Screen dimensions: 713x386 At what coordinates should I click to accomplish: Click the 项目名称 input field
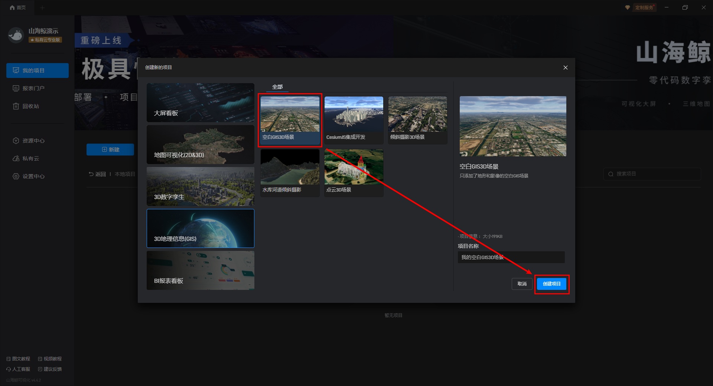(x=511, y=257)
